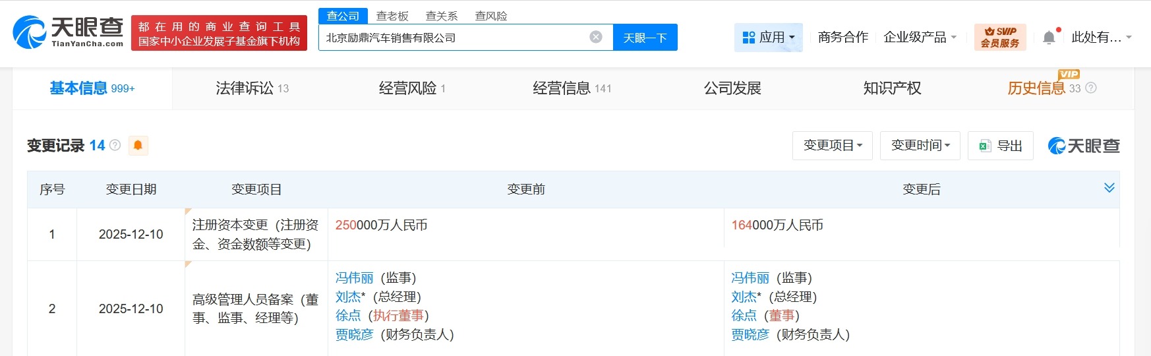
Task: Switch to 历史信息 VIP tab
Action: 1044,88
